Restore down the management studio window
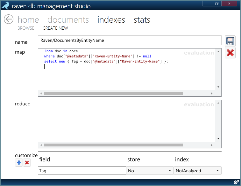The height and width of the screenshot is (186, 241). 217,4
